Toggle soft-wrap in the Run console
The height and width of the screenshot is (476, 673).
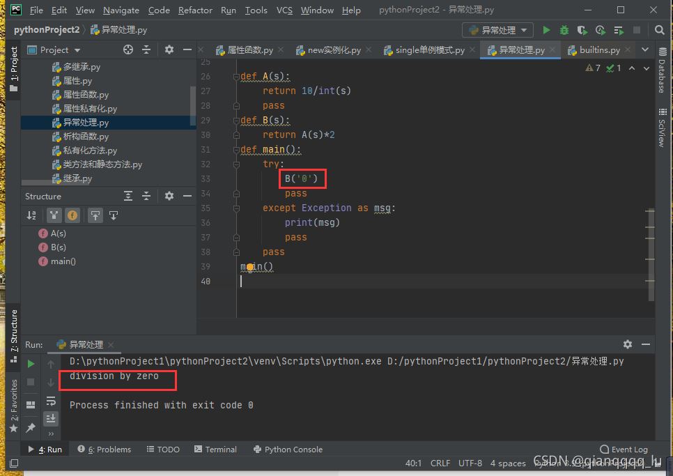51,401
